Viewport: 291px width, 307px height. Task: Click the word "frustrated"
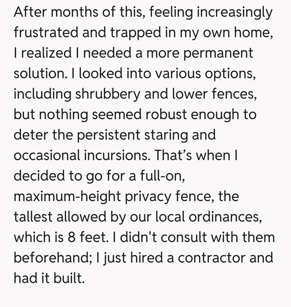(46, 32)
